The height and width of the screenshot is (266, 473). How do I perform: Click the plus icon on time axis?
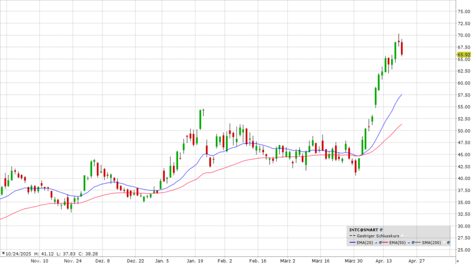[458, 260]
